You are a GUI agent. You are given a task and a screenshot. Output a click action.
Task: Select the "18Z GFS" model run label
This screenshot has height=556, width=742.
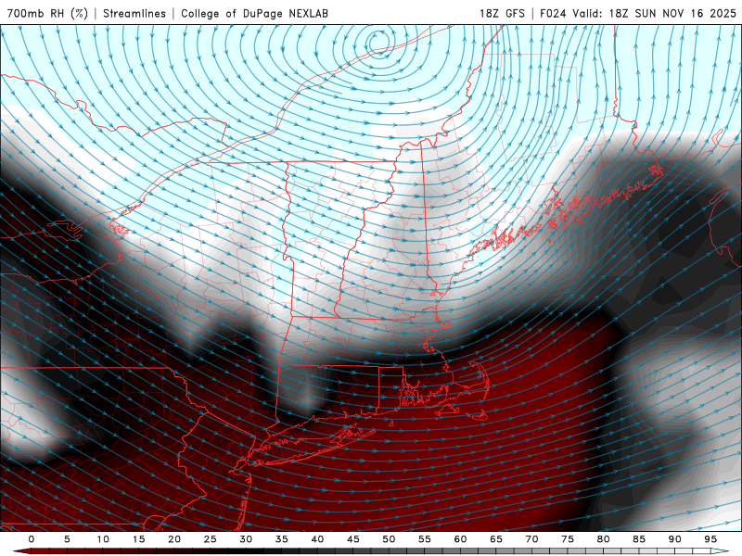pyautogui.click(x=502, y=13)
